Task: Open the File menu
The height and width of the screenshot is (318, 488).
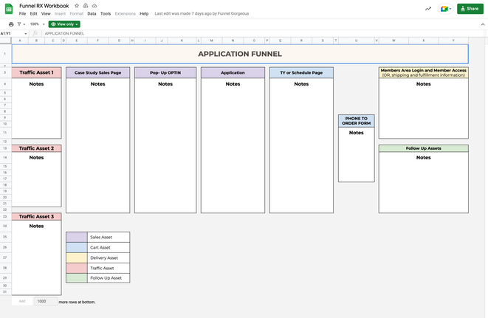Action: pos(22,14)
